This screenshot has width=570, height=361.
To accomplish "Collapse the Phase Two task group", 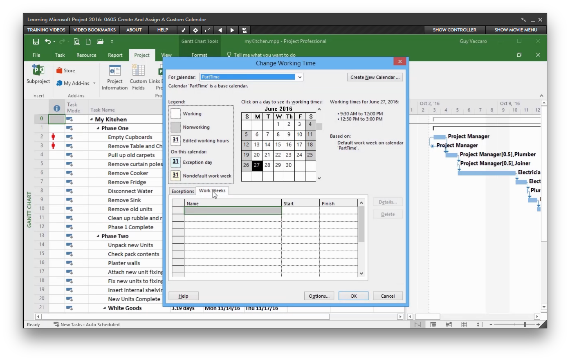I will click(98, 236).
